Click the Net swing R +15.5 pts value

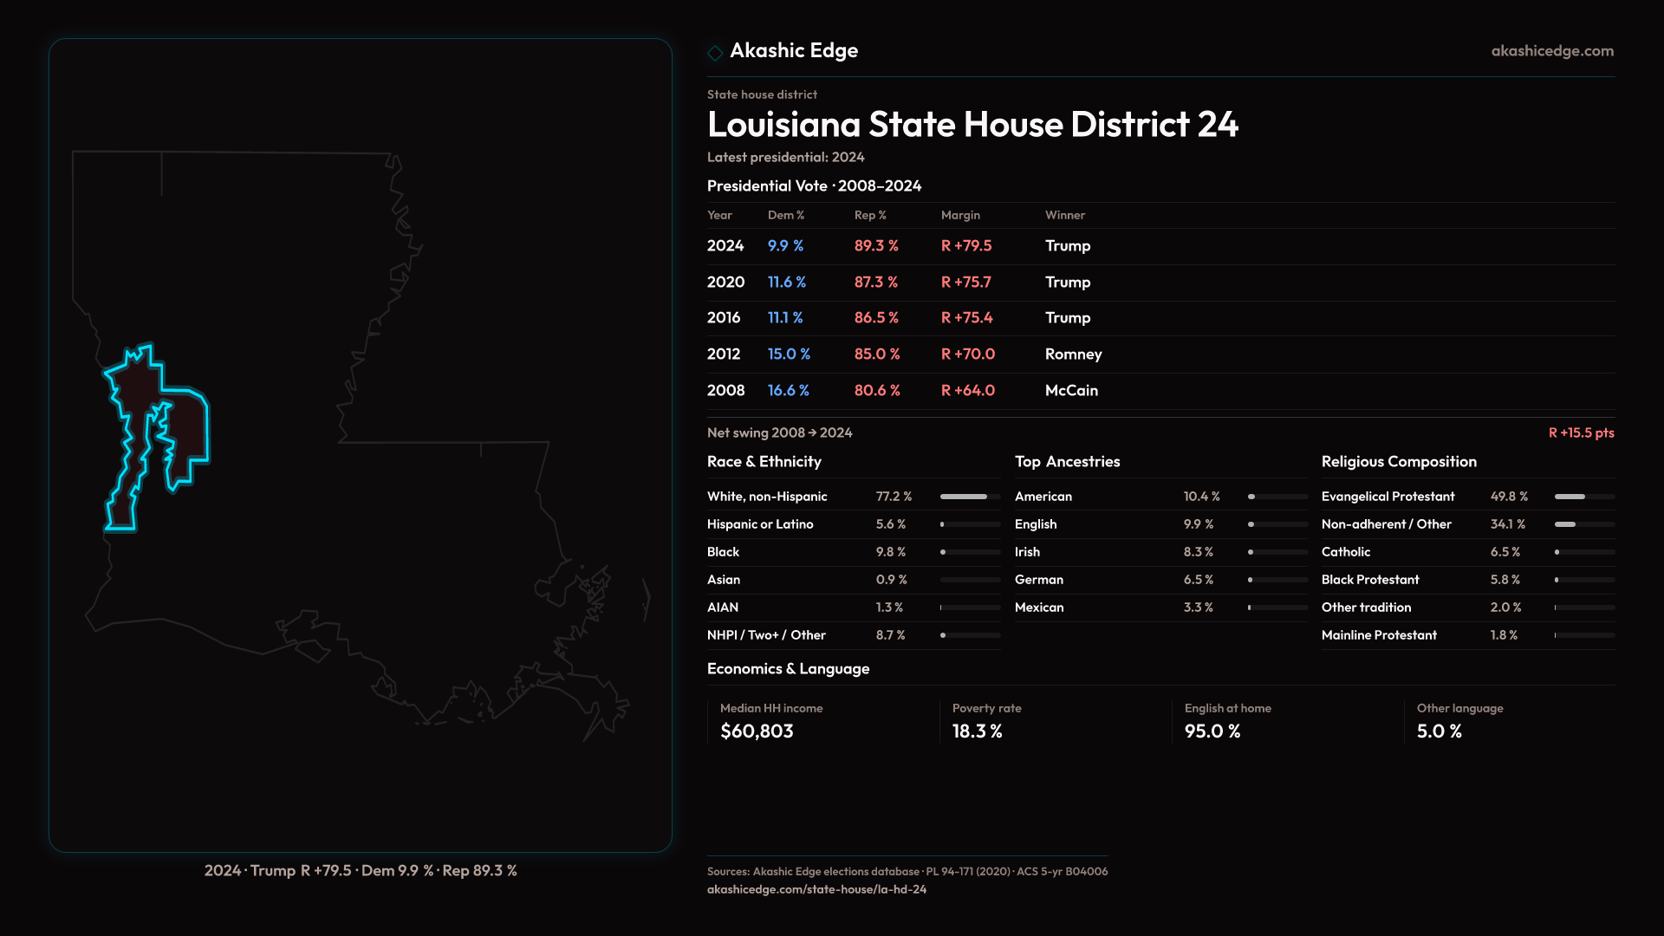(x=1581, y=432)
